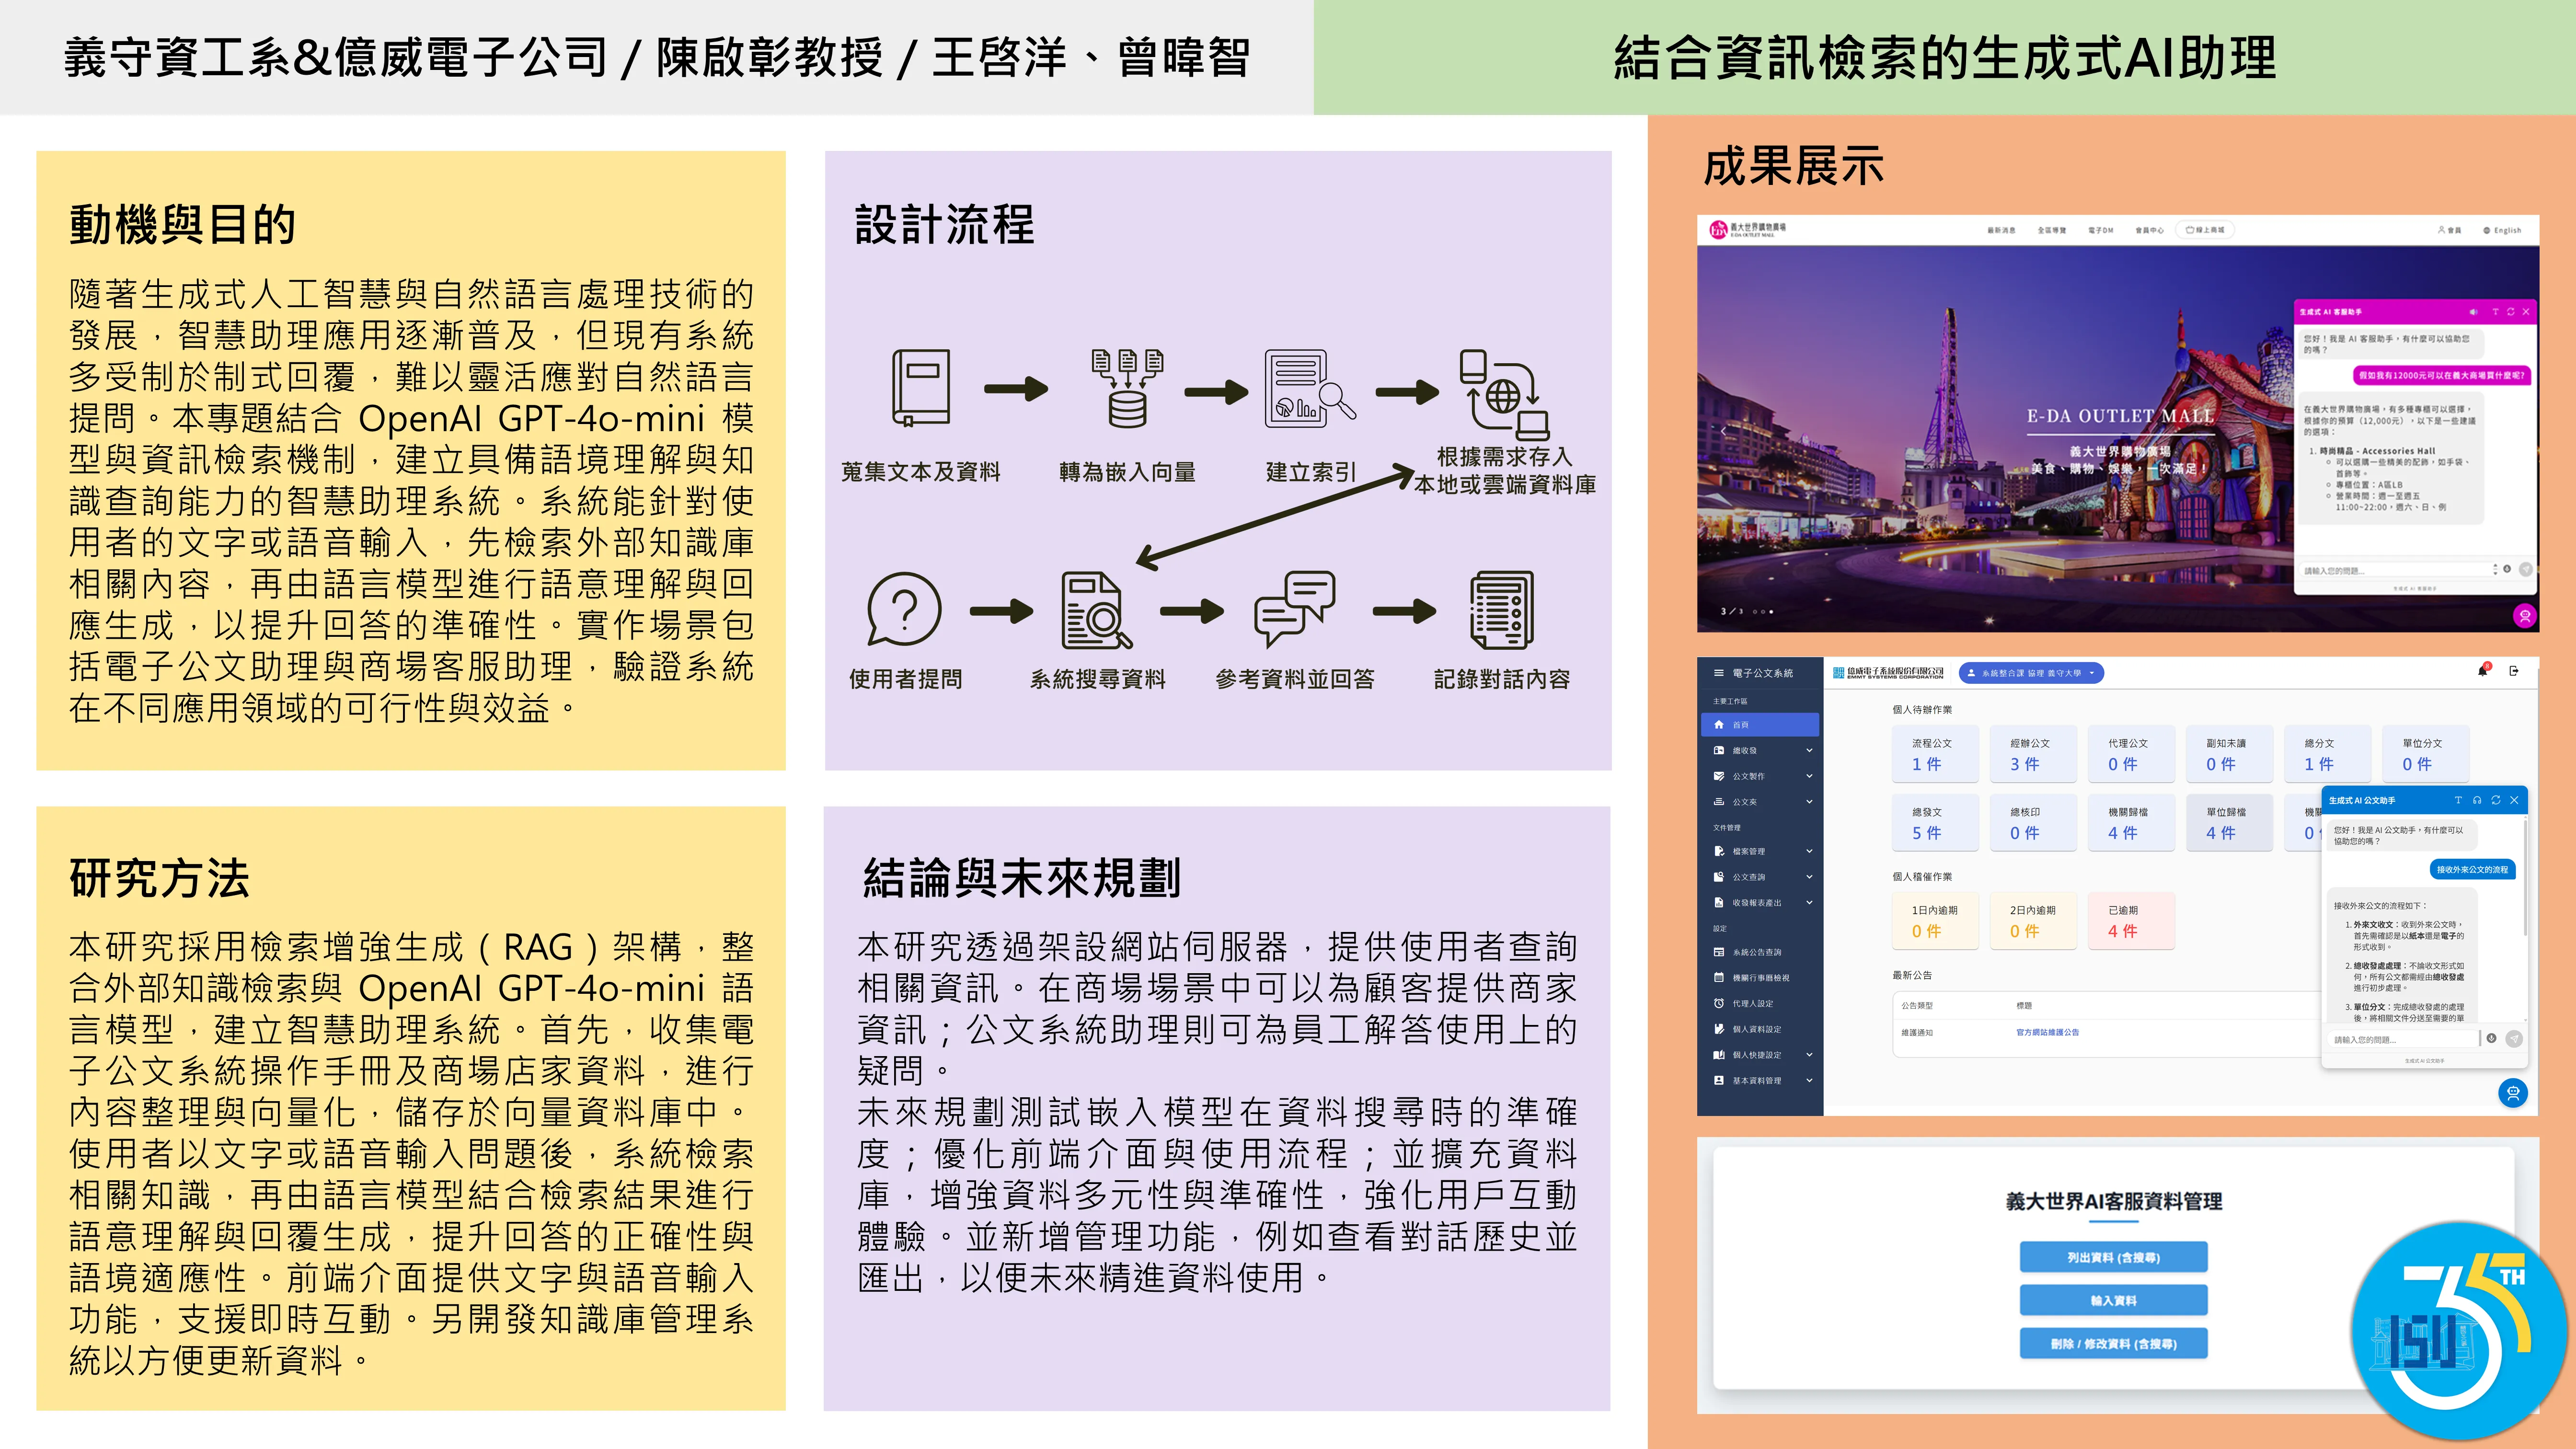This screenshot has width=2576, height=1449.
Task: Open 電子DM in the mall website menu
Action: 2101,230
